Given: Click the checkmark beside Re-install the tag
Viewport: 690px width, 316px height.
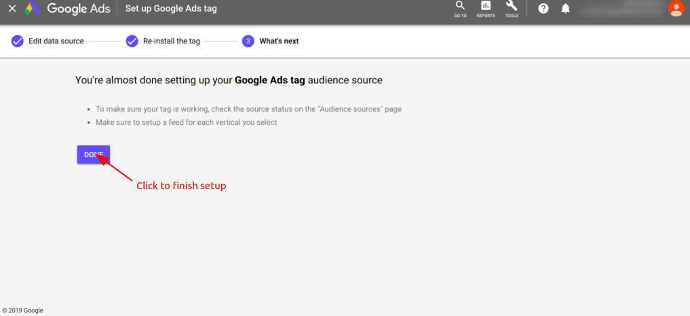Looking at the screenshot, I should click(132, 41).
